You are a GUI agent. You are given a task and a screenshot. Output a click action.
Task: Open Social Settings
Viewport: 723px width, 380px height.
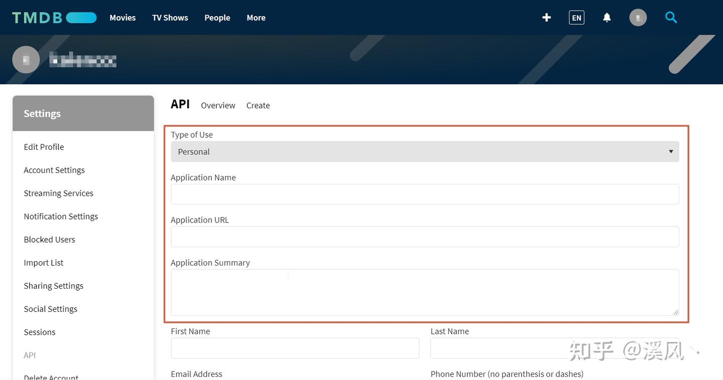point(51,308)
